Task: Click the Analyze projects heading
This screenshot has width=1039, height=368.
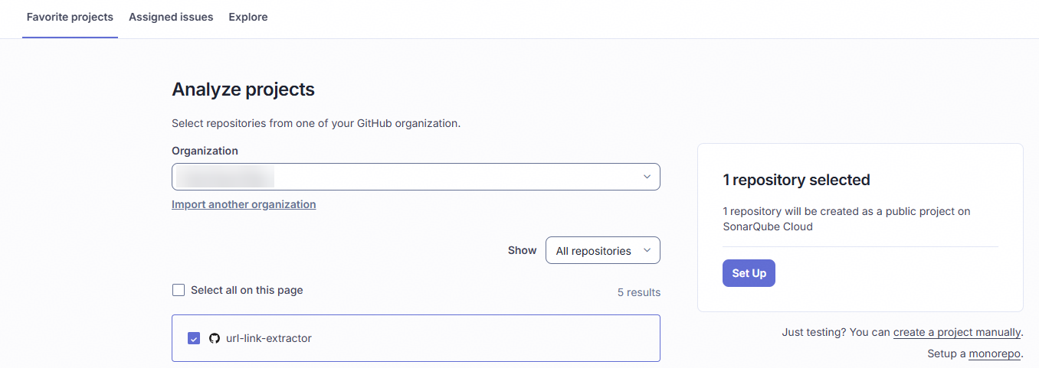Action: [x=243, y=89]
